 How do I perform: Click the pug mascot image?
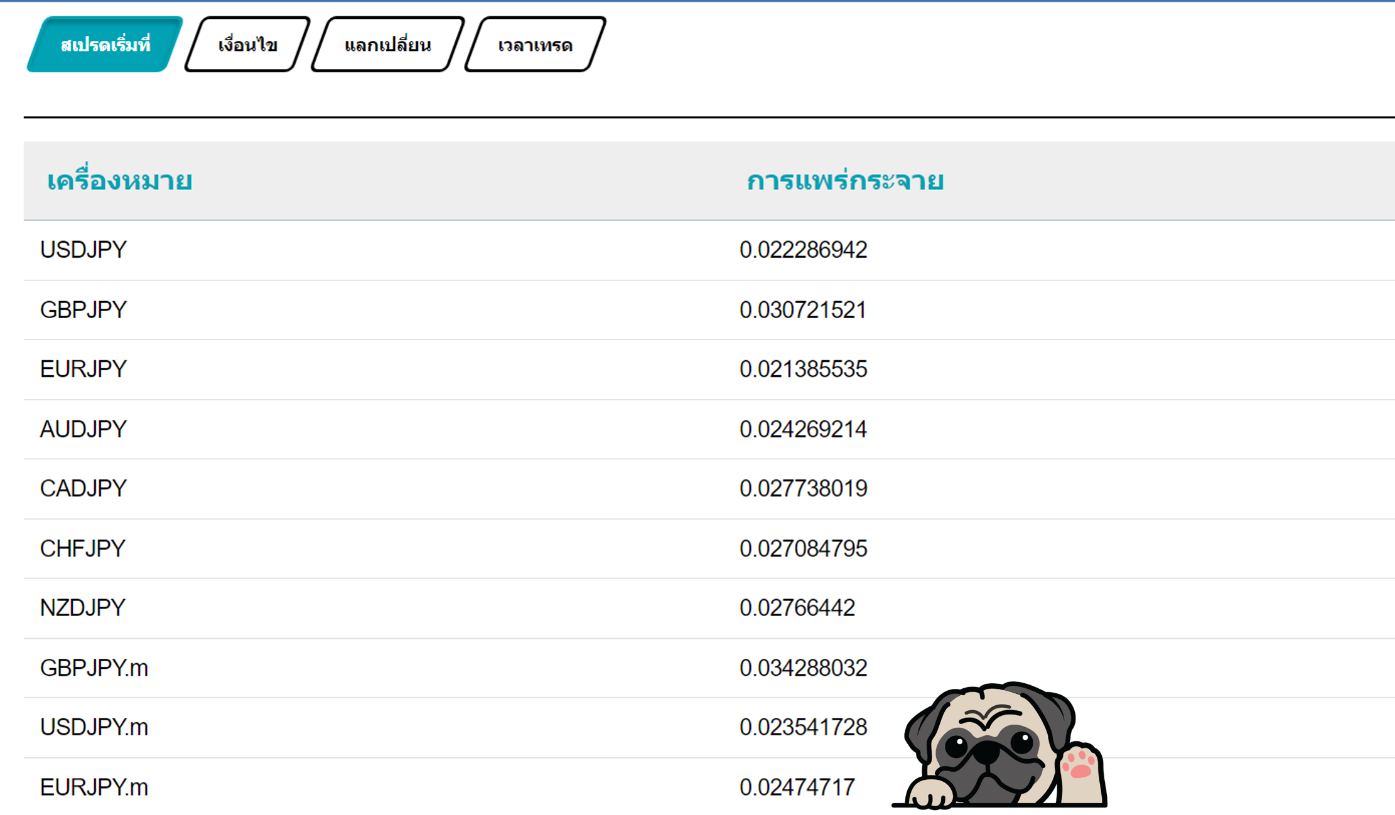[x=999, y=745]
